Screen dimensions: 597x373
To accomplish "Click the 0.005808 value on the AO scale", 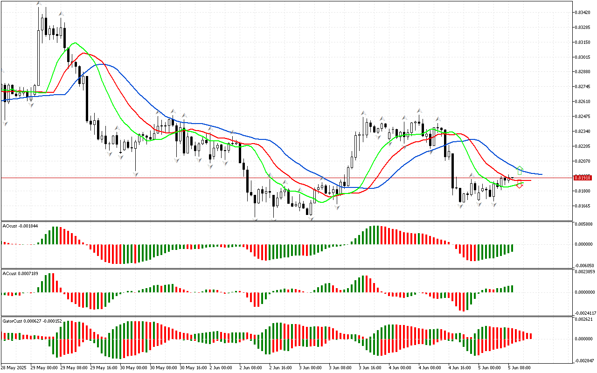I will [x=584, y=224].
